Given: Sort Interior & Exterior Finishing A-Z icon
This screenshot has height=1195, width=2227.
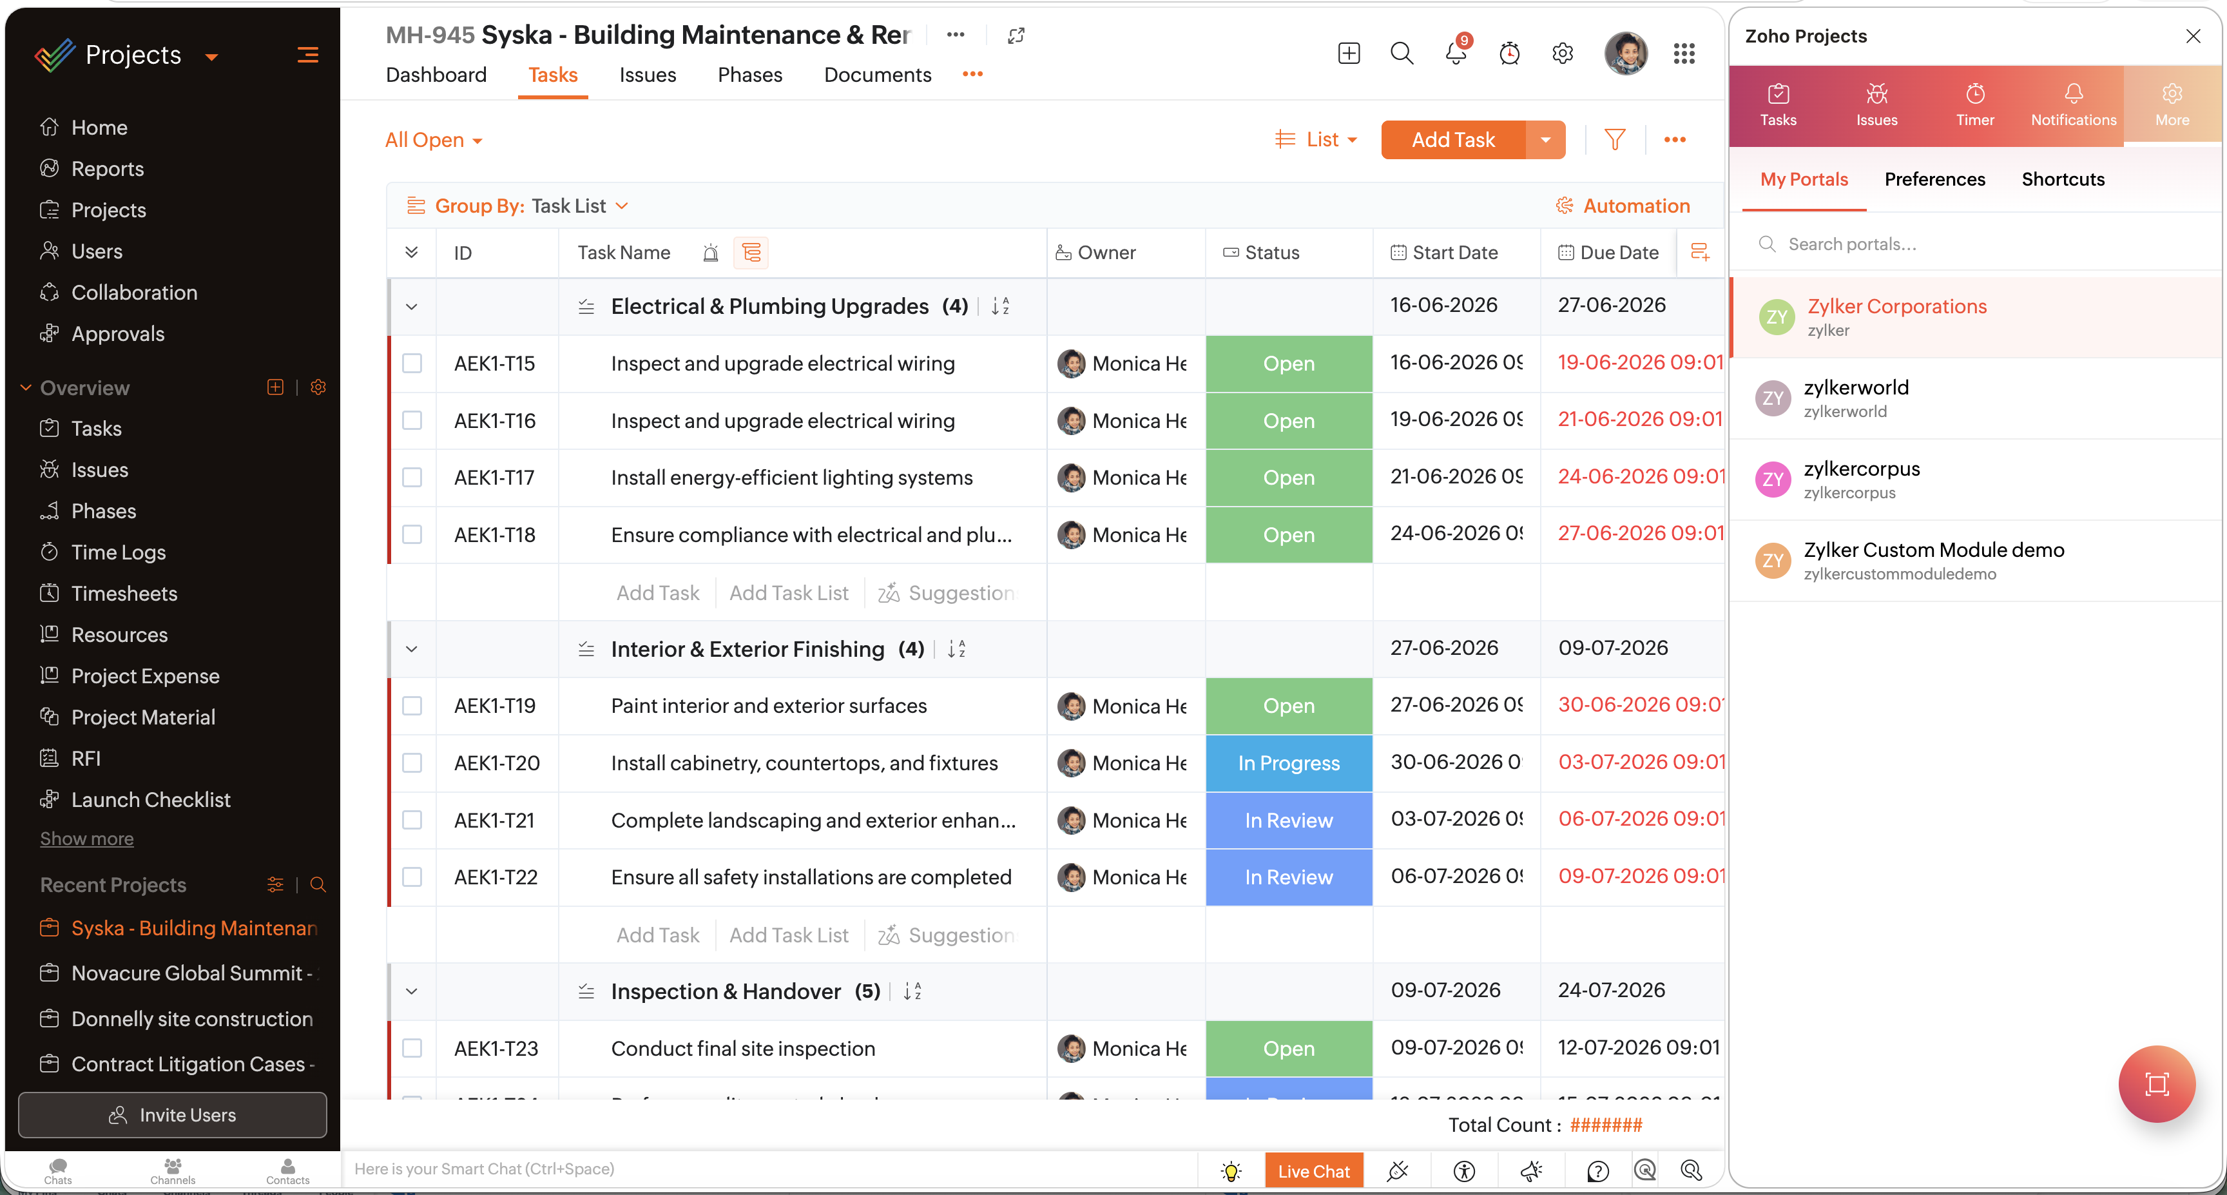Looking at the screenshot, I should coord(956,649).
